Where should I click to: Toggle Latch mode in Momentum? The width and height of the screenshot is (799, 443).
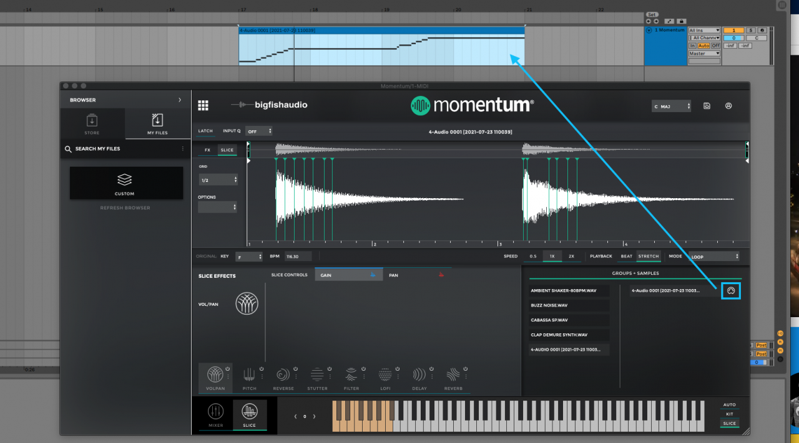205,131
